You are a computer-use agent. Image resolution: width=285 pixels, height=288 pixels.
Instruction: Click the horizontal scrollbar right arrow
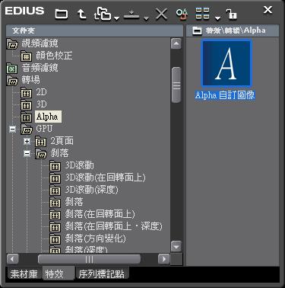point(163,259)
